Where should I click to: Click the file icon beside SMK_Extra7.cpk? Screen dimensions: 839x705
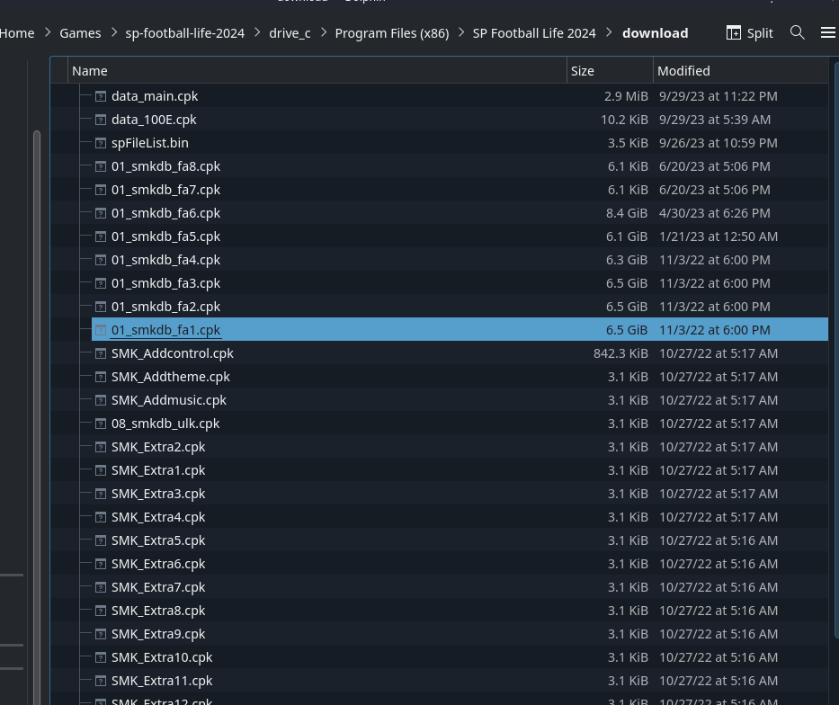(x=100, y=587)
